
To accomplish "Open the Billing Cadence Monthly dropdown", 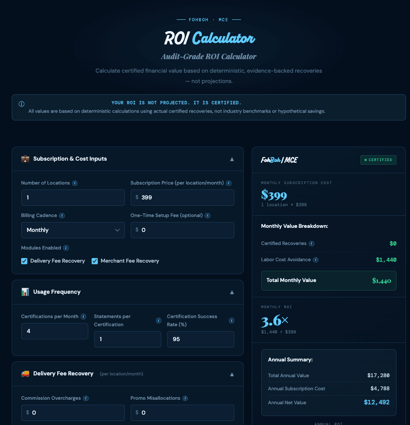I will click(73, 230).
